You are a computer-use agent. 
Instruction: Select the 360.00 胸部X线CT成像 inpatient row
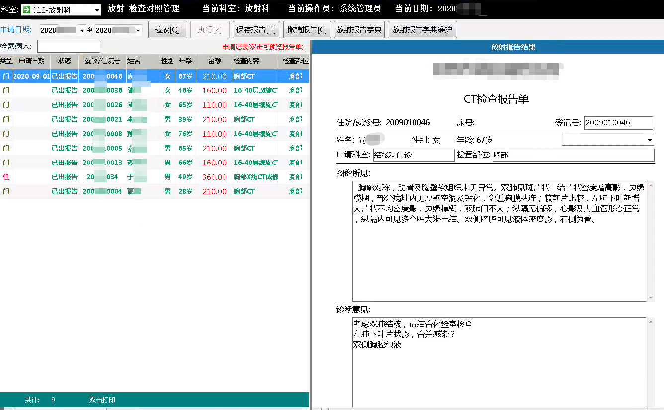click(x=154, y=177)
